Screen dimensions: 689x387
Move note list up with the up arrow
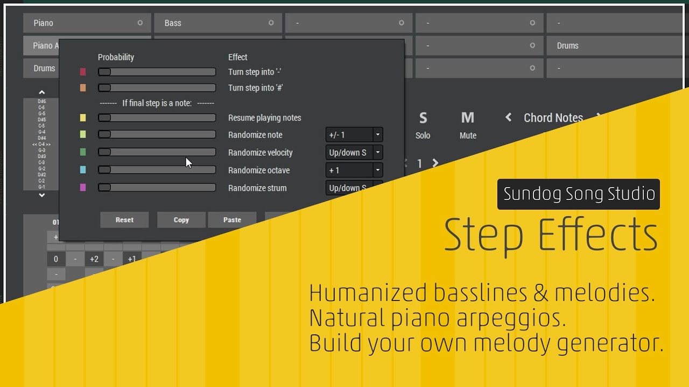pos(42,92)
